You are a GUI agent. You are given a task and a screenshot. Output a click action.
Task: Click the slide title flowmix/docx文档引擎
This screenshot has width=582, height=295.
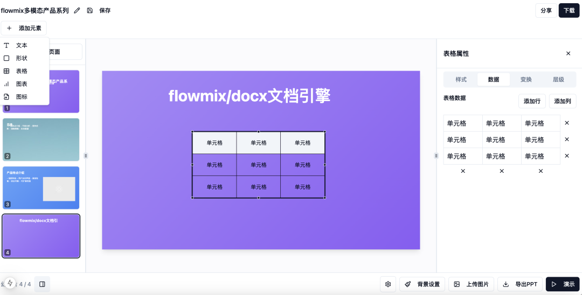(250, 96)
